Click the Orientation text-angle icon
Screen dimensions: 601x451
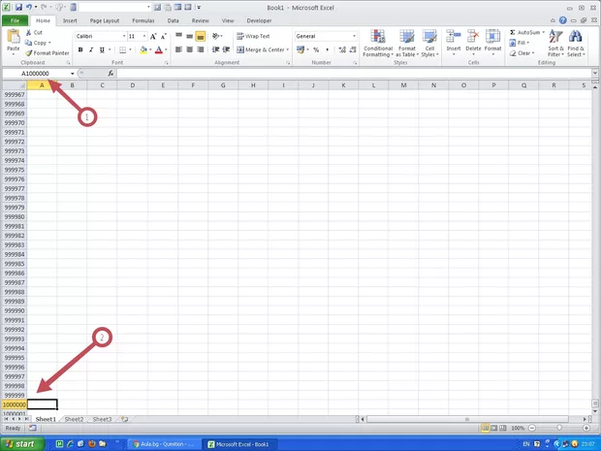tap(217, 36)
